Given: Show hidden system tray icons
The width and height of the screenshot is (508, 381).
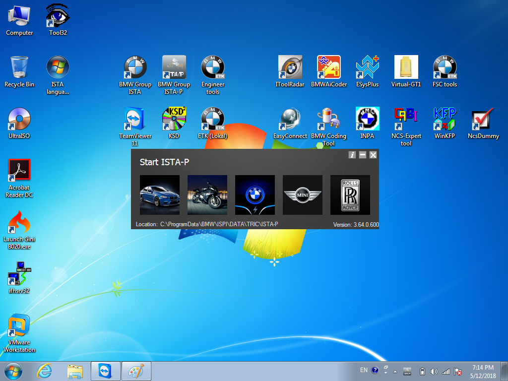Looking at the screenshot, I should pyautogui.click(x=395, y=372).
